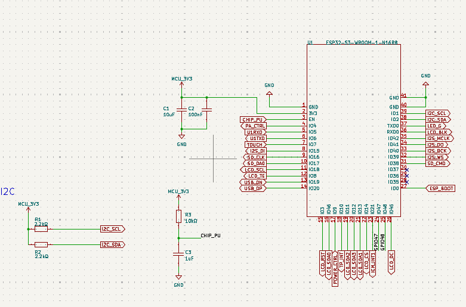Select the no-connect marker on IO37 pin
The image size is (466, 307).
pos(406,170)
